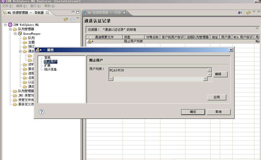Collapse the QueueManger node

pyautogui.click(x=15, y=34)
